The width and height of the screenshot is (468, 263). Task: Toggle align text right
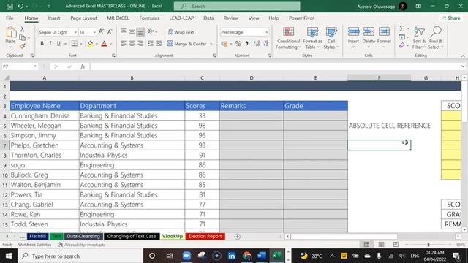(140, 44)
